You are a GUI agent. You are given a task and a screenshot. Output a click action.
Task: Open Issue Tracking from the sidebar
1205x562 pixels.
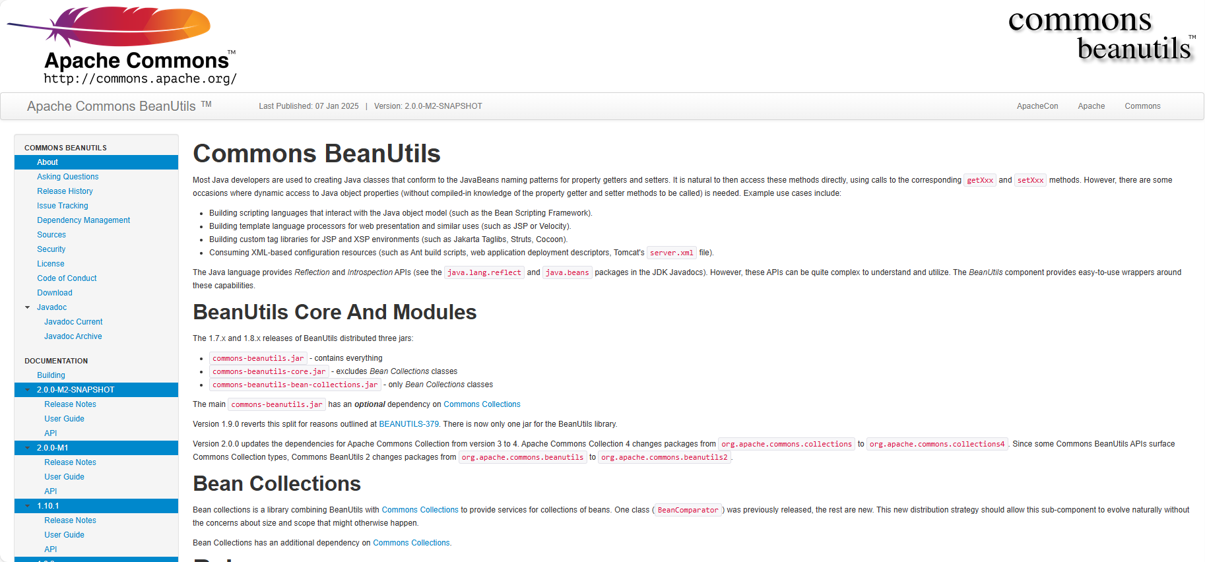coord(62,206)
